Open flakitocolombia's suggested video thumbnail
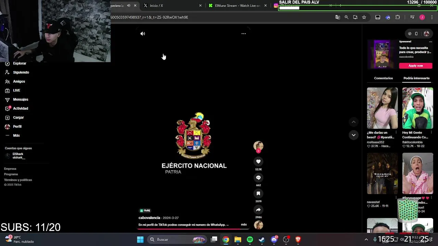The image size is (438, 246). (x=417, y=108)
